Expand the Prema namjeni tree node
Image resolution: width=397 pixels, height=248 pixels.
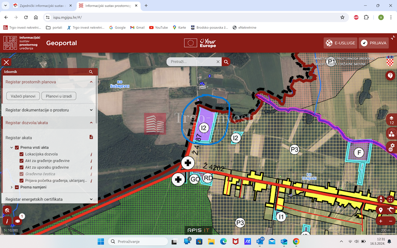[12, 187]
